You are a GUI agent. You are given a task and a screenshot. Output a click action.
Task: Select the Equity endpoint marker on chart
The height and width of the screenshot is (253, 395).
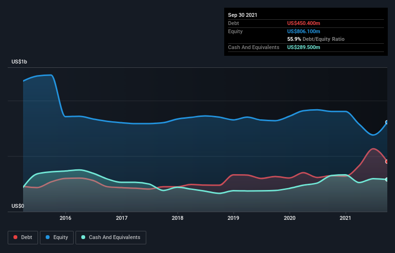pos(387,122)
